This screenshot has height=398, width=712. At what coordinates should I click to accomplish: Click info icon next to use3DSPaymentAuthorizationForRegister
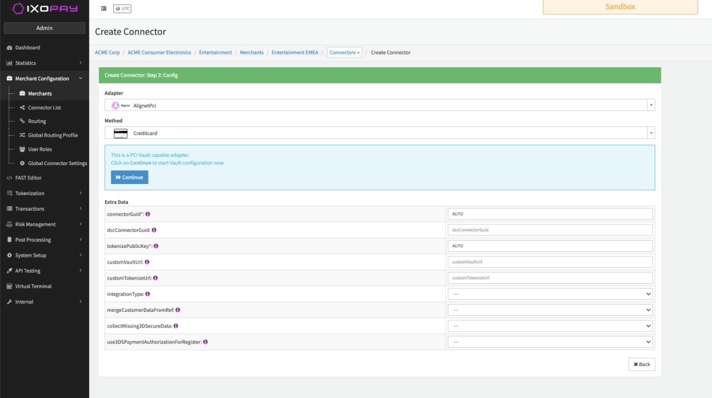(x=205, y=342)
